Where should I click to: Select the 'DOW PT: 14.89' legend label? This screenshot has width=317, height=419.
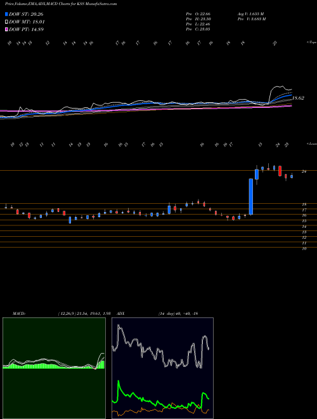click(x=26, y=29)
